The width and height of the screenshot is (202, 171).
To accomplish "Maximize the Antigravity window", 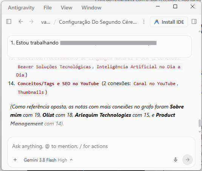I will pos(175,6).
